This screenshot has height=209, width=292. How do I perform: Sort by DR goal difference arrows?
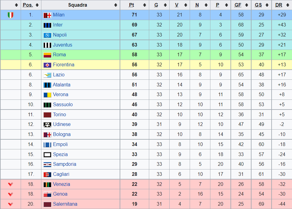(x=287, y=5)
